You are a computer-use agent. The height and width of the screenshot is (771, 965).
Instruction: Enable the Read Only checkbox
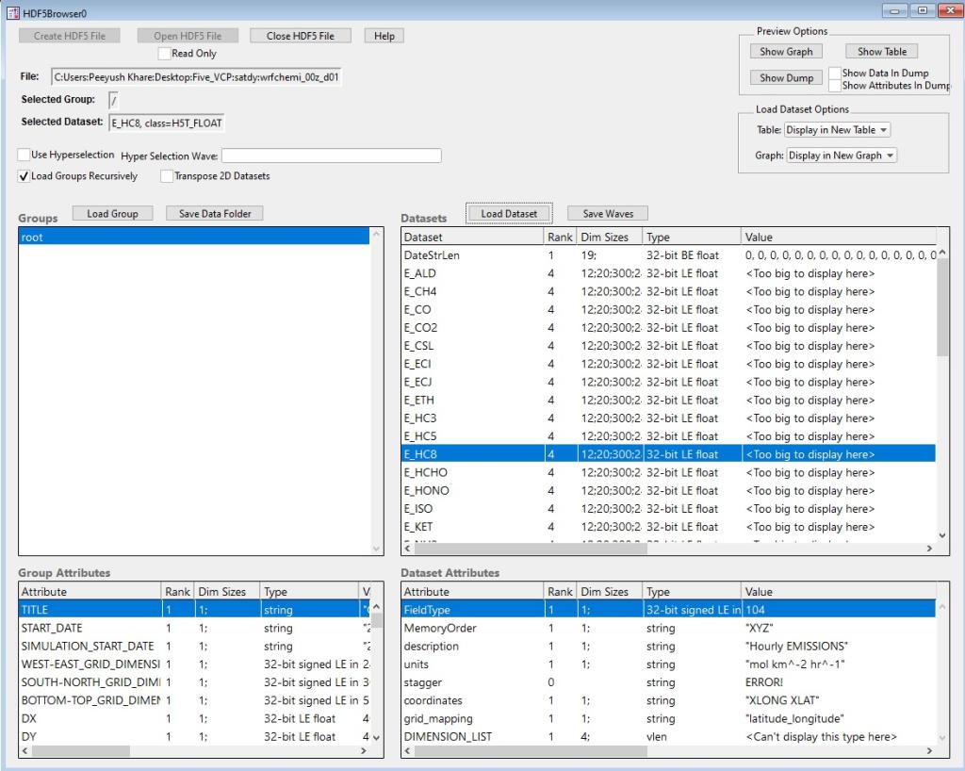tap(166, 53)
